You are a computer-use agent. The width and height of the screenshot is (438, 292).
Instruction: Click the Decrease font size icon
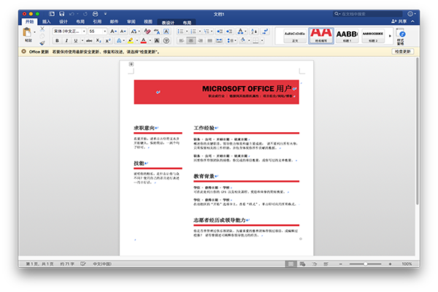point(123,31)
